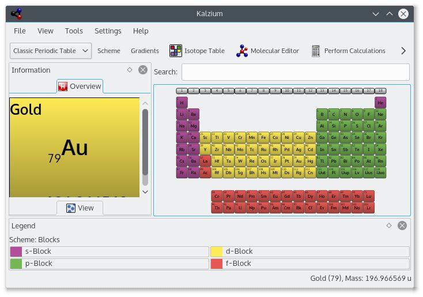Click the element Search field
423x297 pixels.
(296, 72)
